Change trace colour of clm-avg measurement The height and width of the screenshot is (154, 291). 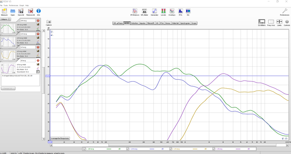[x=38, y=28]
